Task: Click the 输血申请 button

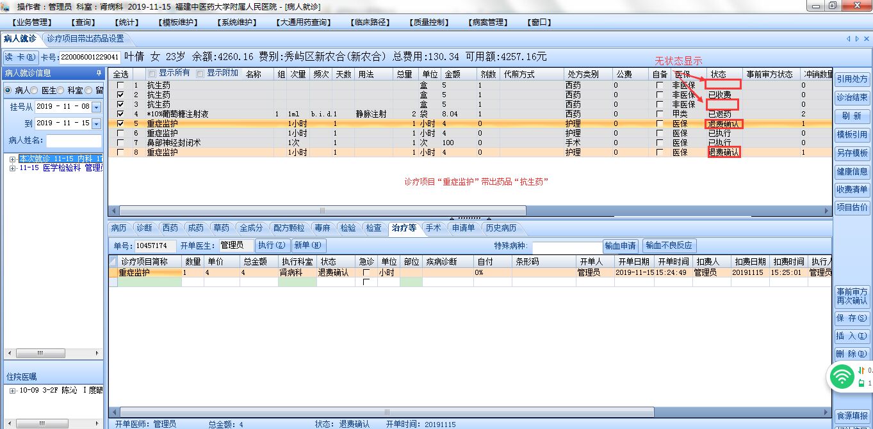Action: click(x=621, y=246)
